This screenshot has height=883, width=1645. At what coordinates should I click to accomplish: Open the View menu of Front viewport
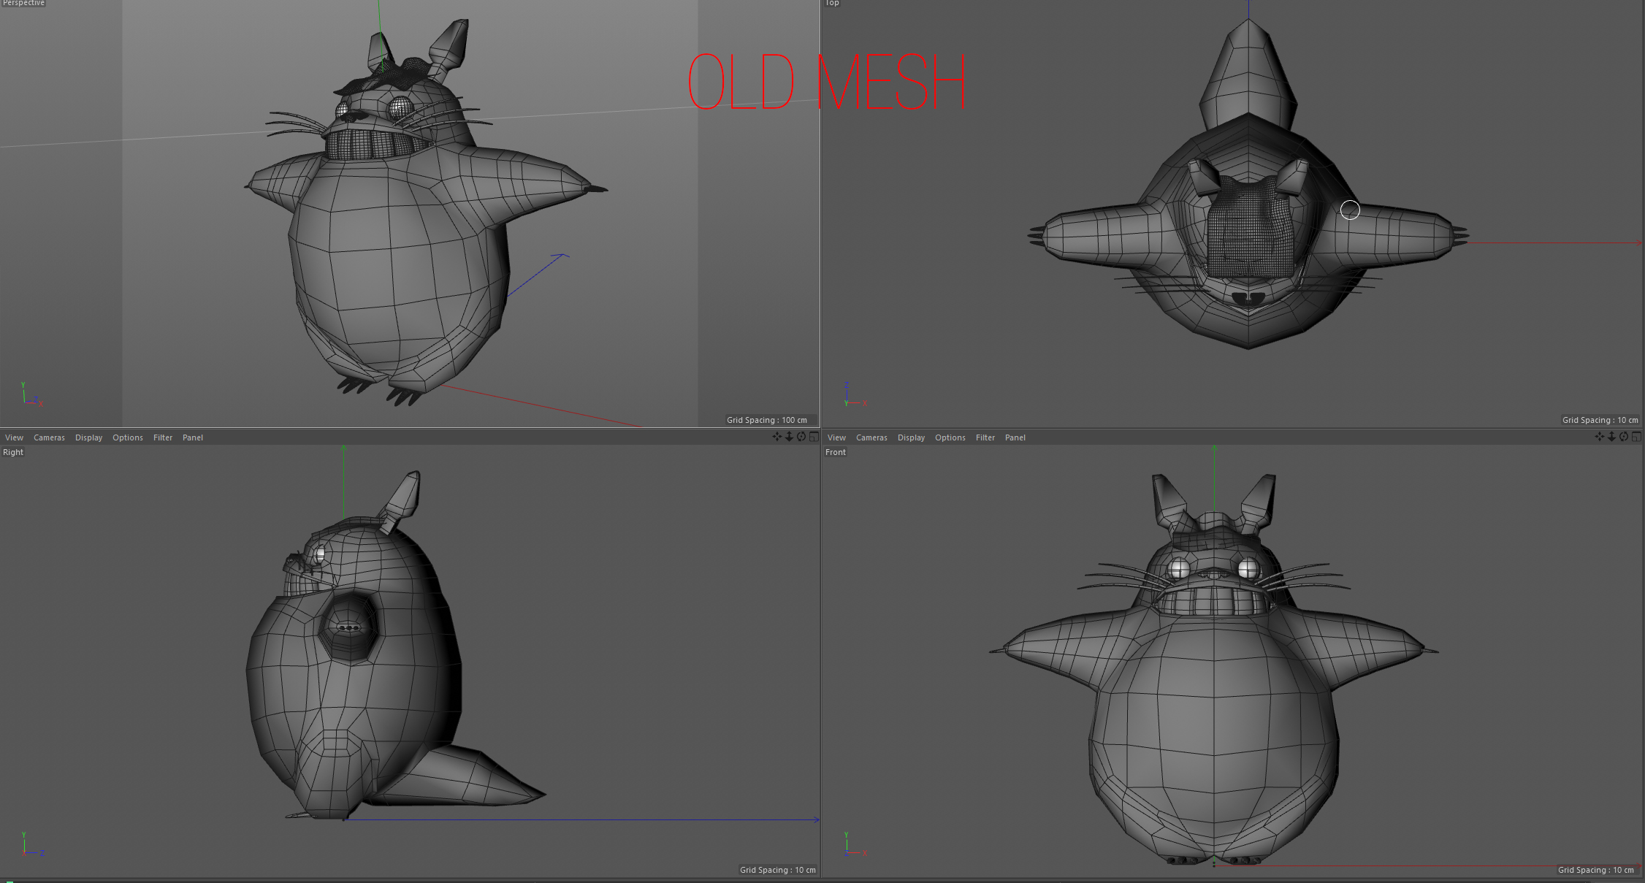(836, 437)
